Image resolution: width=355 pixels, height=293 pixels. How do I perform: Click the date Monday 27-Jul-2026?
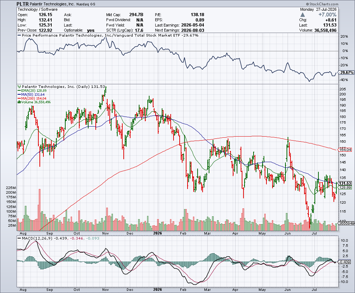click(318, 10)
